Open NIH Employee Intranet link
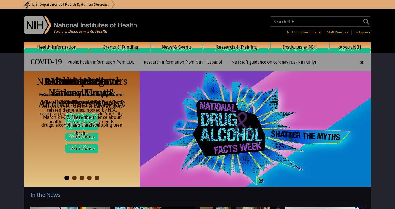The height and width of the screenshot is (209, 395). point(304,32)
